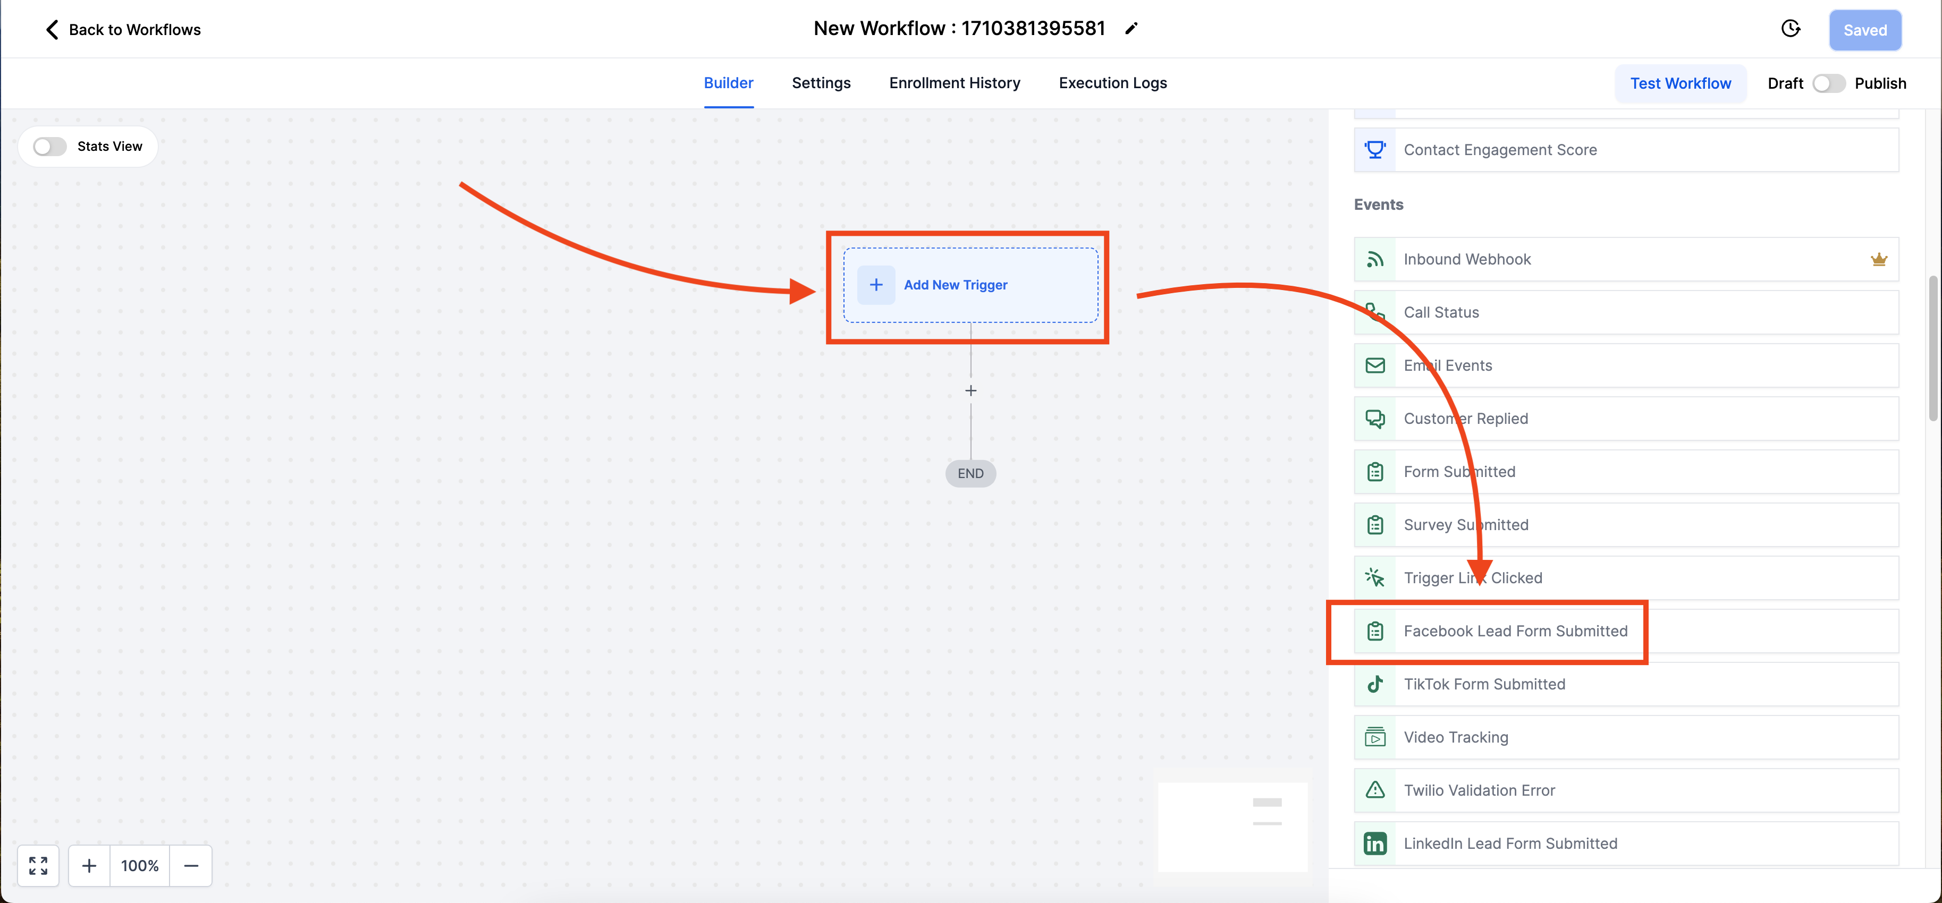Click the pencil icon to rename workflow
1942x903 pixels.
pyautogui.click(x=1131, y=29)
